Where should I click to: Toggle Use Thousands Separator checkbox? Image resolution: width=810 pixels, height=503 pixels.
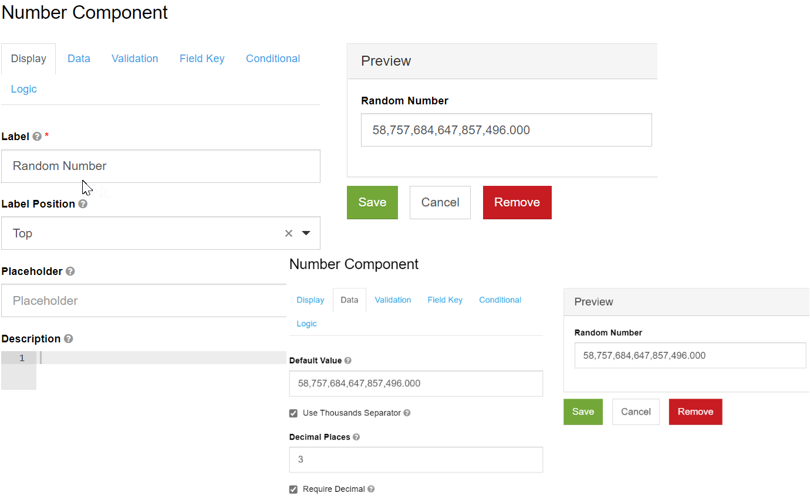[293, 413]
